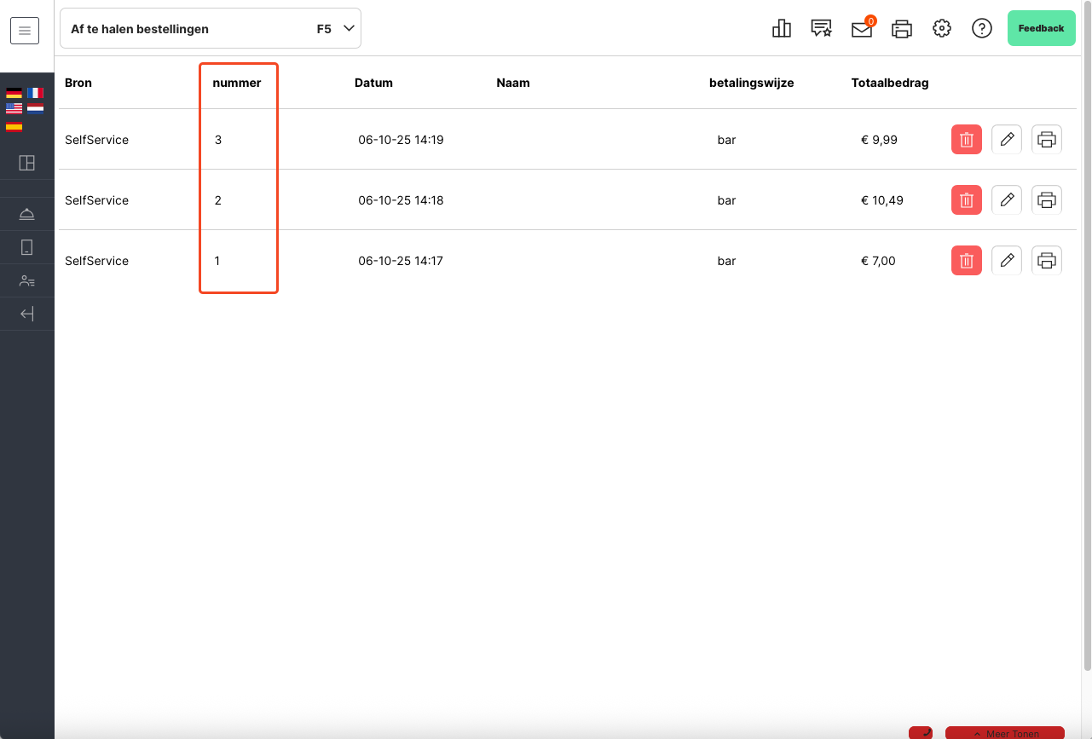The height and width of the screenshot is (739, 1092).
Task: Open the table layout sidebar item
Action: [x=27, y=163]
